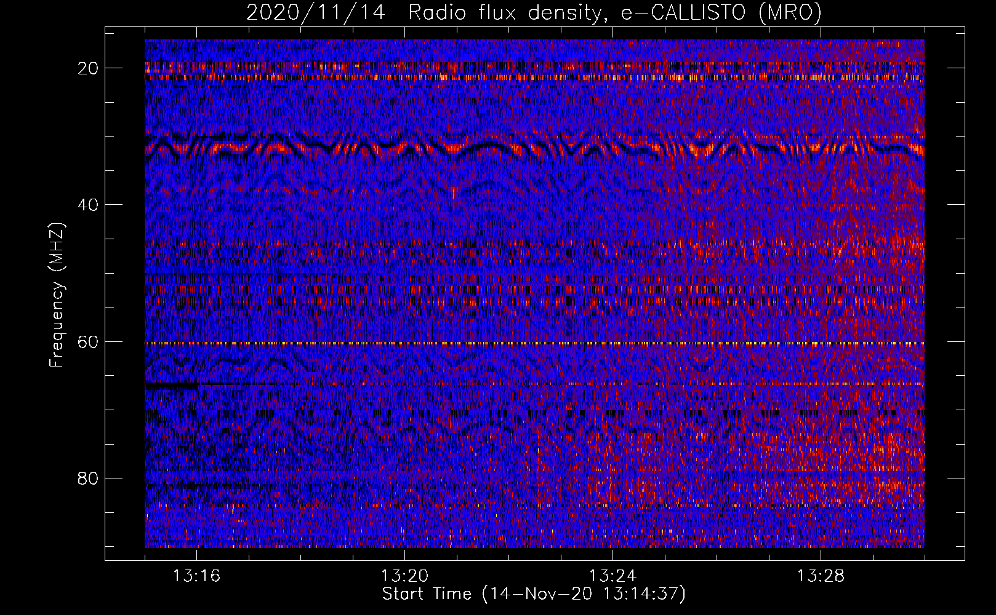The image size is (996, 615).
Task: Click the 'Start Time (14-Nov-20 13:14:37)' label
Action: click(x=534, y=594)
